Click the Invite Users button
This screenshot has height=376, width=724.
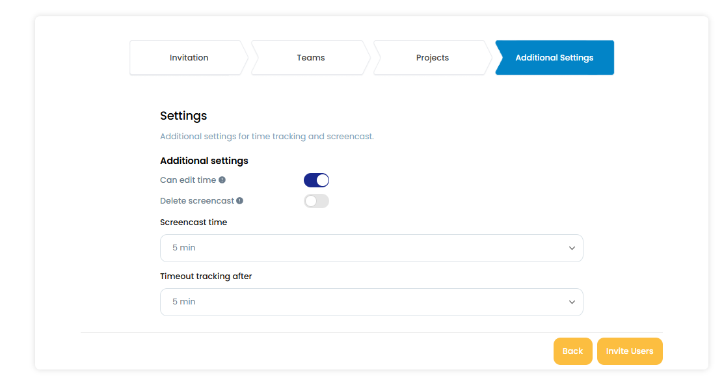point(630,351)
